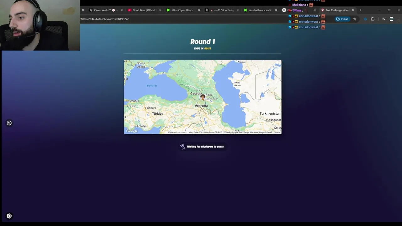Screen dimensions: 402x226
Task: Click the Bursa city label
Action: click(x=133, y=106)
